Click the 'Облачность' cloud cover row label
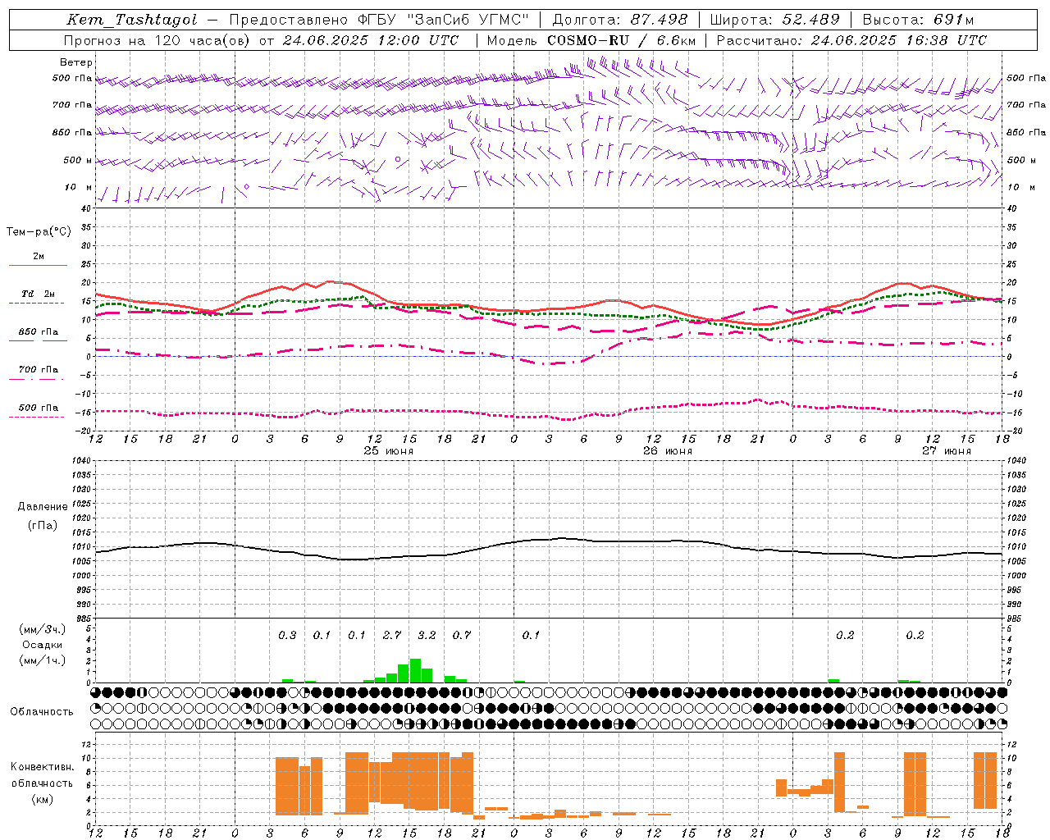Viewport: 1050px width, 840px height. [42, 711]
